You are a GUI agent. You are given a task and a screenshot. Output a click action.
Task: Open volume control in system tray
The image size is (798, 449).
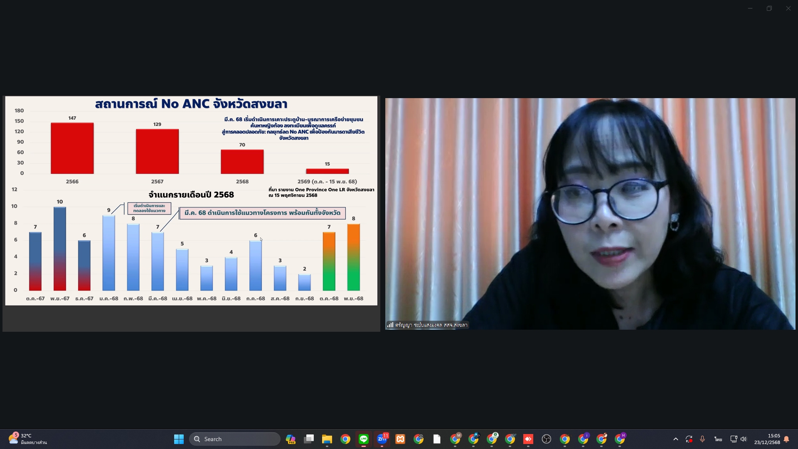[744, 439]
